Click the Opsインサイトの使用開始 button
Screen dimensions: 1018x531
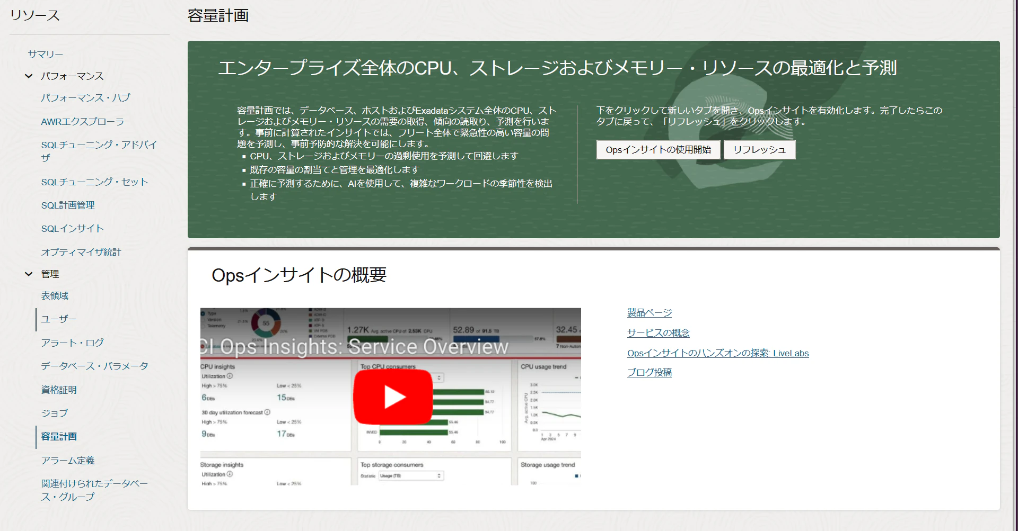pyautogui.click(x=659, y=150)
